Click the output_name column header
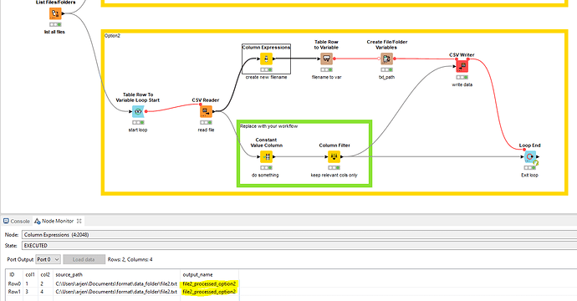The width and height of the screenshot is (577, 301). tap(197, 275)
